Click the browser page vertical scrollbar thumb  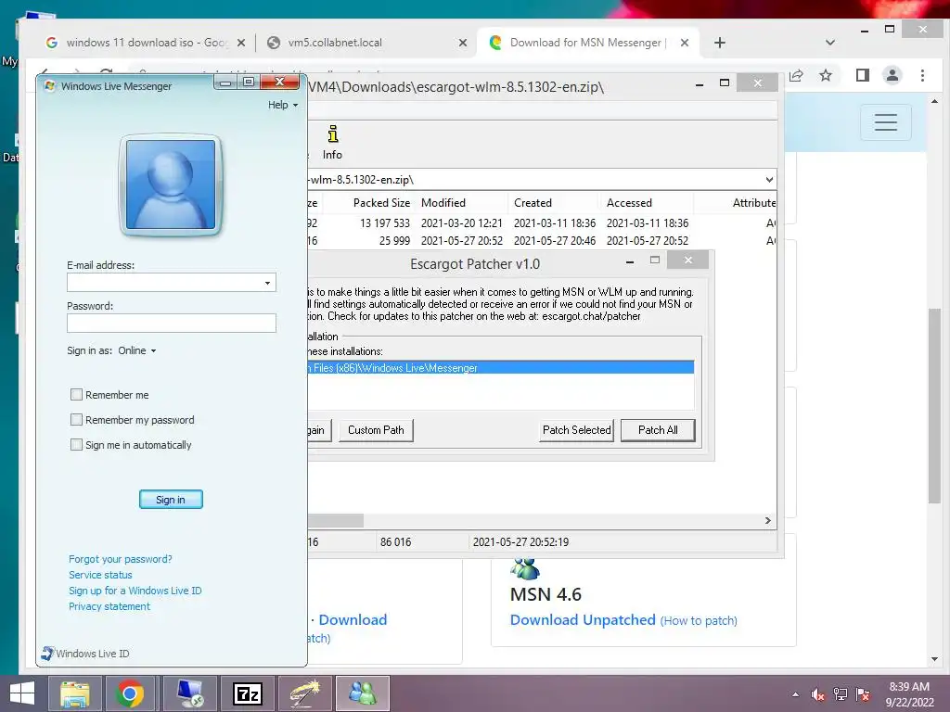(x=934, y=406)
